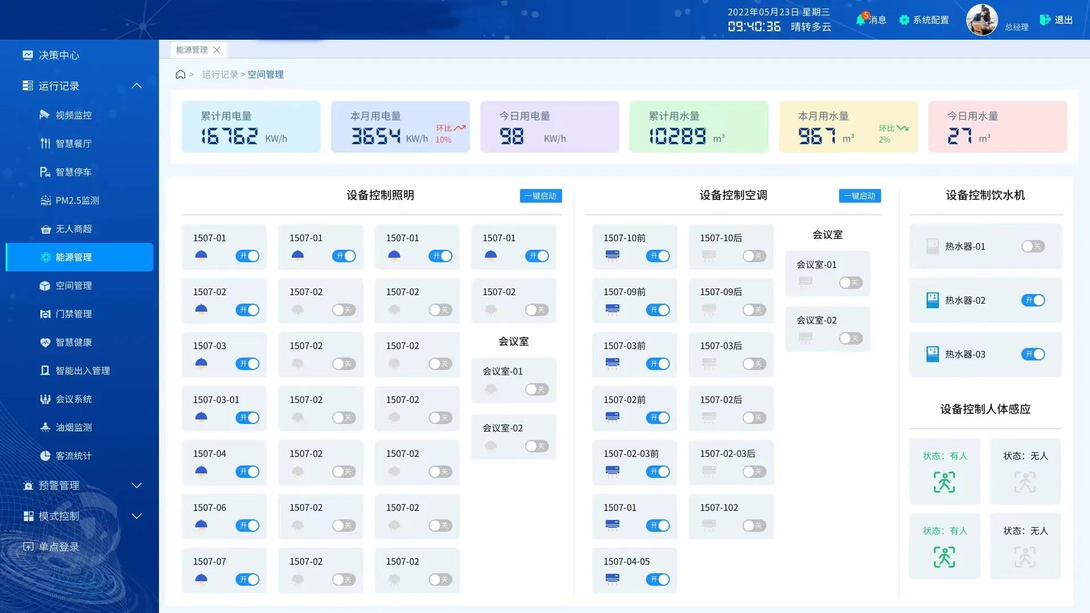Turn off the 1507-09前 air conditioner

658,310
